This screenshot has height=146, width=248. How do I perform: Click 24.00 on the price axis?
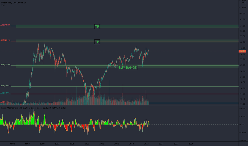click(243, 71)
